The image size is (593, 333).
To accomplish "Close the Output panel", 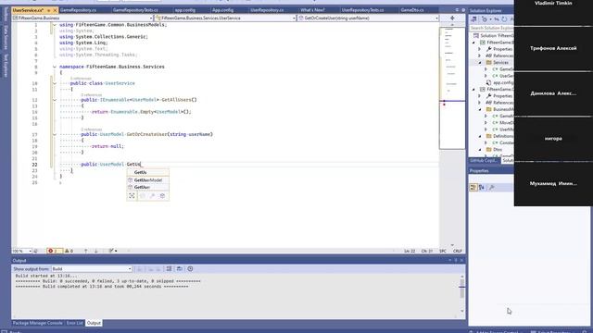I will point(461,261).
